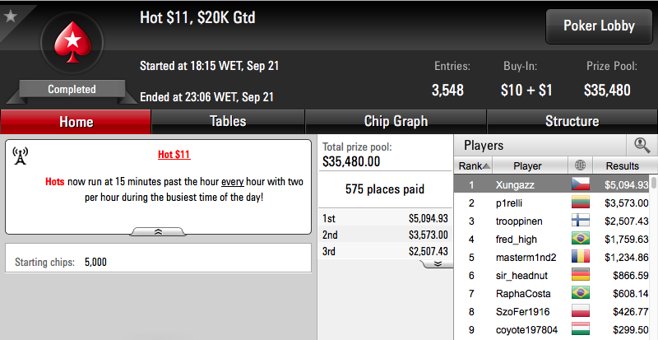Click trooppinen's Finland flag icon

(581, 221)
